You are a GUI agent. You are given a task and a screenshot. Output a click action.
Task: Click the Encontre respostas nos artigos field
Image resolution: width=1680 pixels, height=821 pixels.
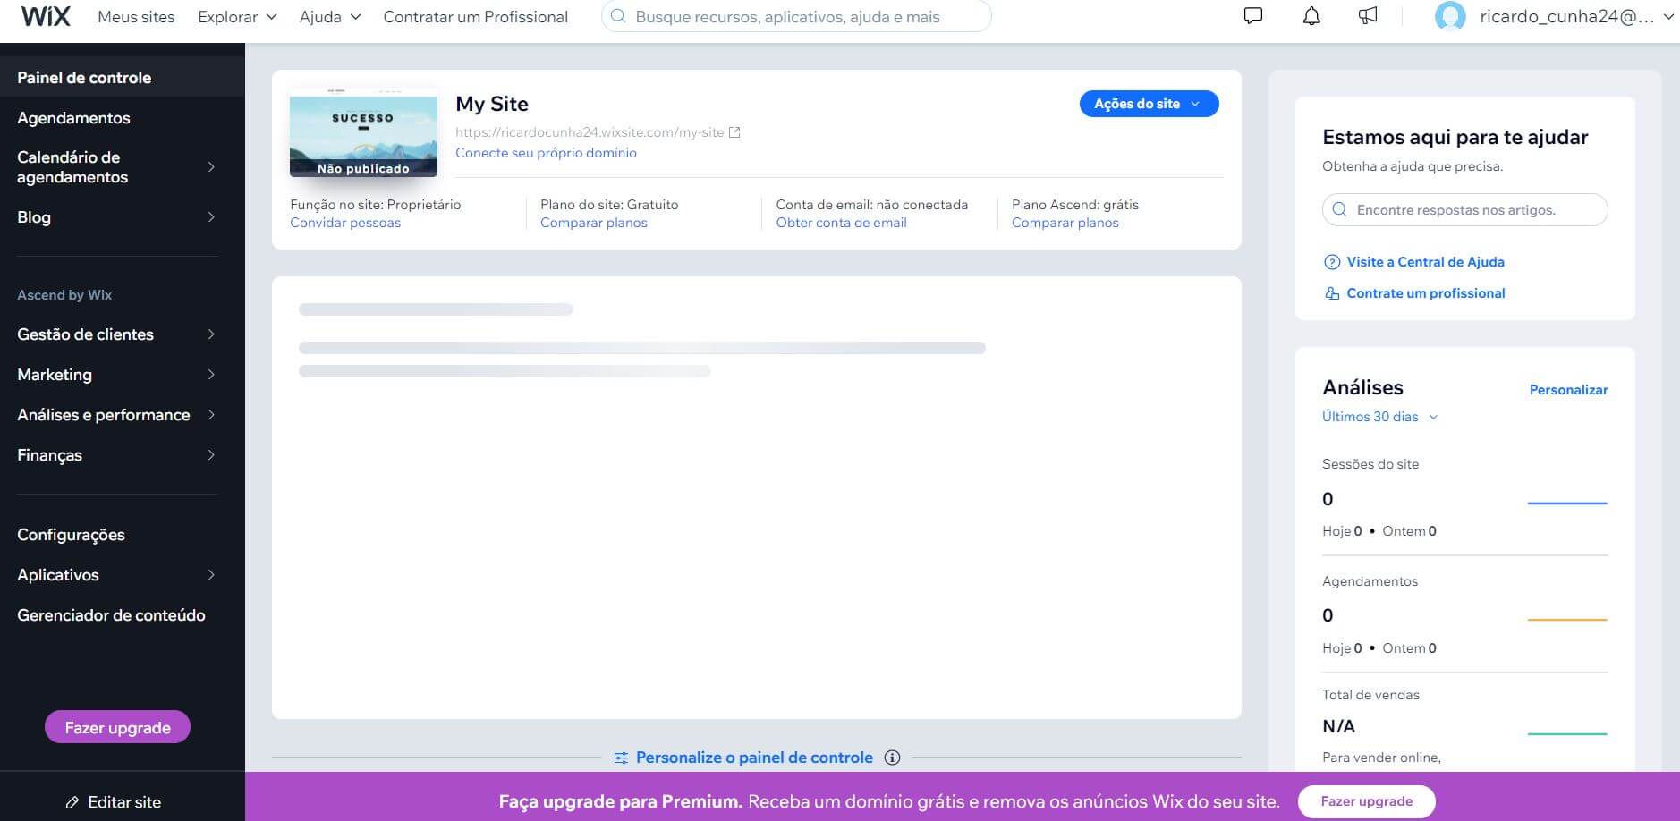pos(1464,210)
